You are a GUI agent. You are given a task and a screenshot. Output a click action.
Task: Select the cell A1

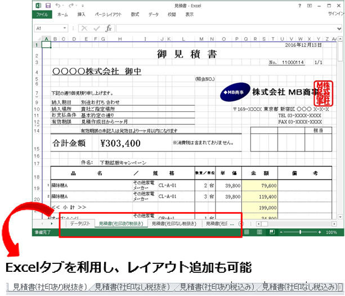point(46,45)
